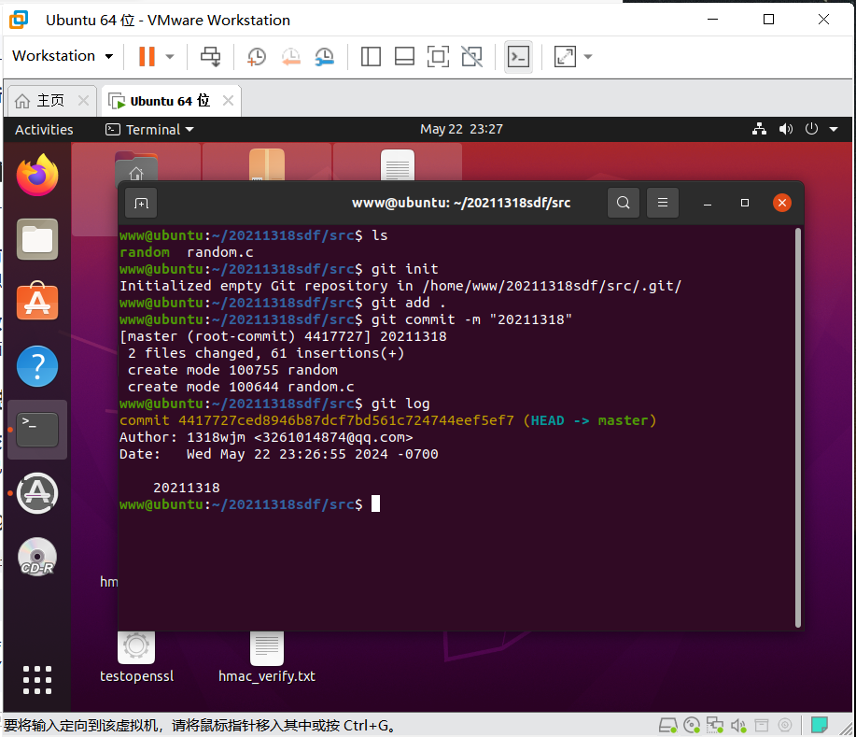Open Files from the dock
This screenshot has height=737, width=856.
click(x=37, y=239)
